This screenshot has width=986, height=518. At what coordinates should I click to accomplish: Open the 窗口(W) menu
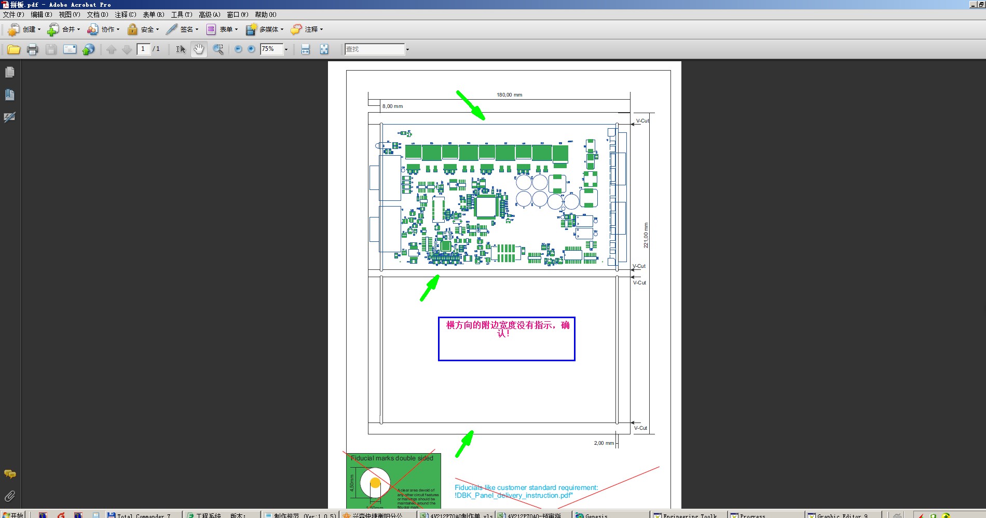[238, 15]
